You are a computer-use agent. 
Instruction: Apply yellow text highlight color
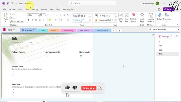coord(50,20)
